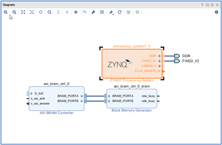Click the AXI BRAM Controller caption
The width and height of the screenshot is (222, 145).
point(57,113)
